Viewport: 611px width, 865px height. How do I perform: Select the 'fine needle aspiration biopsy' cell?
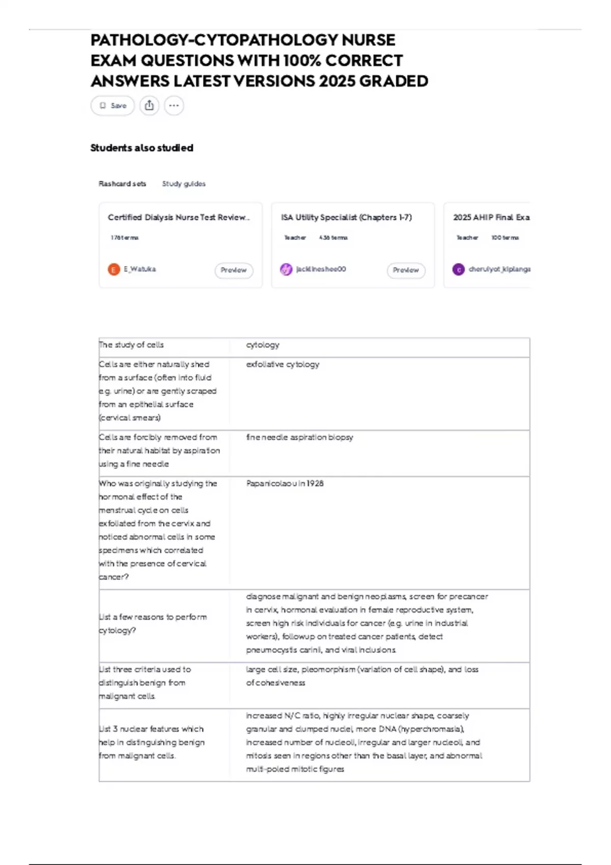(379, 453)
